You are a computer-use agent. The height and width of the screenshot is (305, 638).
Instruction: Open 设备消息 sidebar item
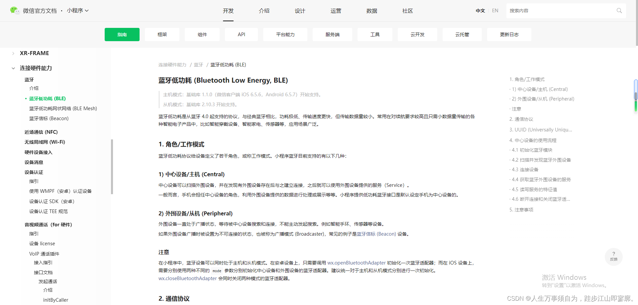click(x=34, y=162)
